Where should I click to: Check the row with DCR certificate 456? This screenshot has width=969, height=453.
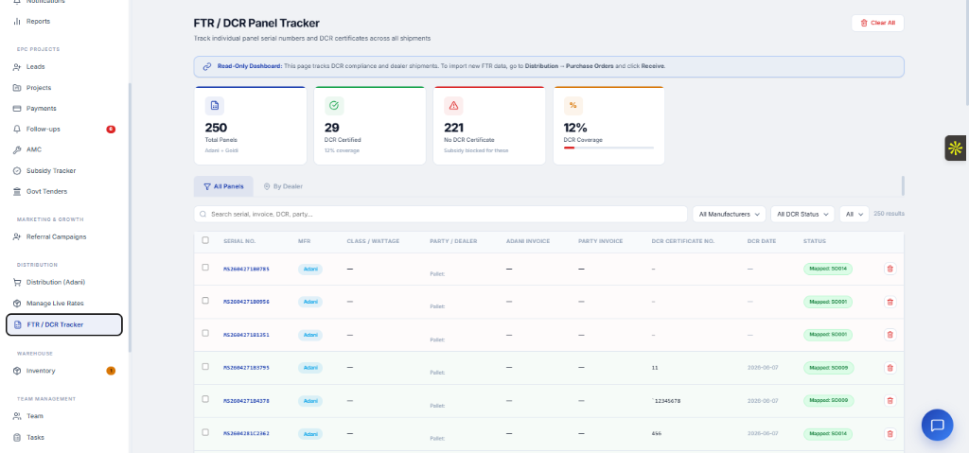point(205,432)
